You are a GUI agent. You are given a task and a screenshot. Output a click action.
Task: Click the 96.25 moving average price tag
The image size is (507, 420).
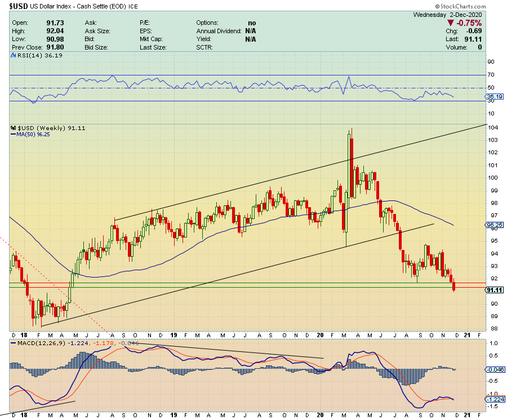[x=495, y=225]
